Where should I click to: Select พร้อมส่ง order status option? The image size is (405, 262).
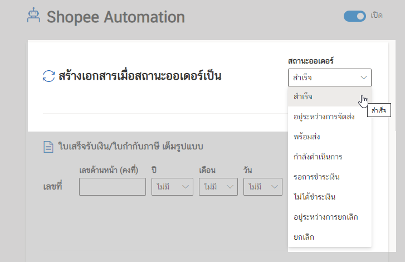click(330, 137)
